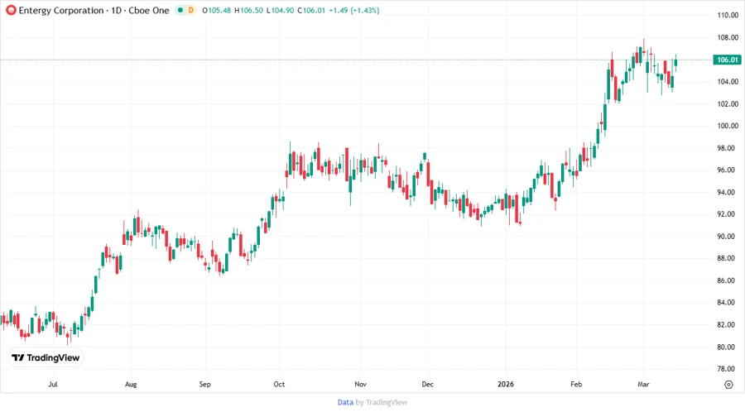Viewport: 745px width, 412px height.
Task: Click the 80.00 price axis label
Action: point(728,347)
